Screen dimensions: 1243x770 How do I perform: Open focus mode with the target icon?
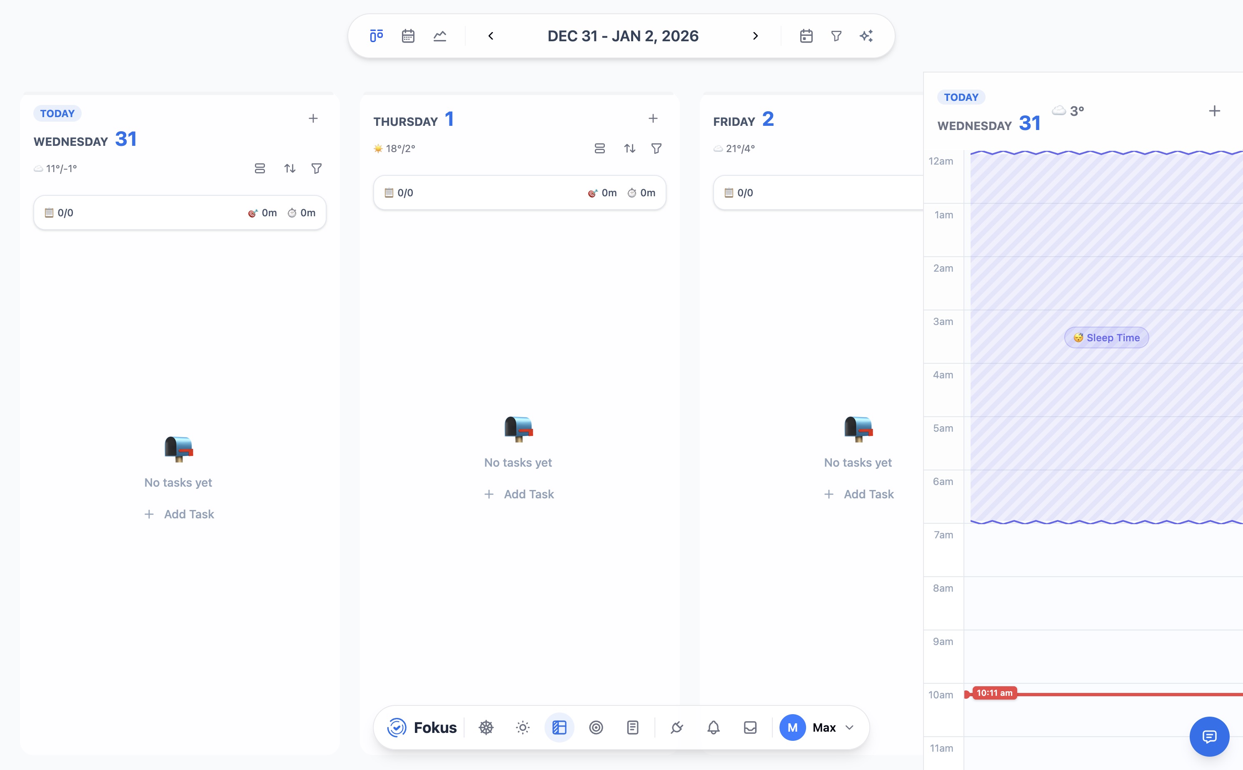[596, 727]
